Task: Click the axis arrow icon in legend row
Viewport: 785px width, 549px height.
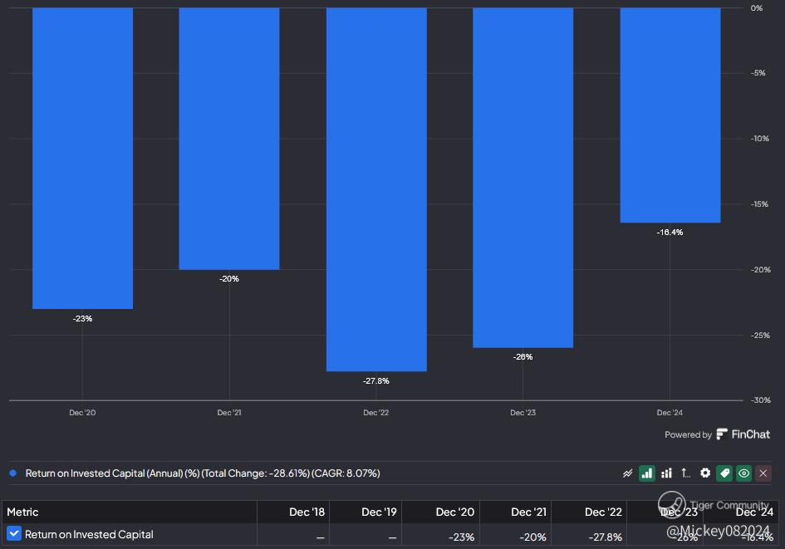Action: click(x=685, y=473)
